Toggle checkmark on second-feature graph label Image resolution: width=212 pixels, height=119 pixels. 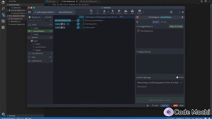[56, 20]
